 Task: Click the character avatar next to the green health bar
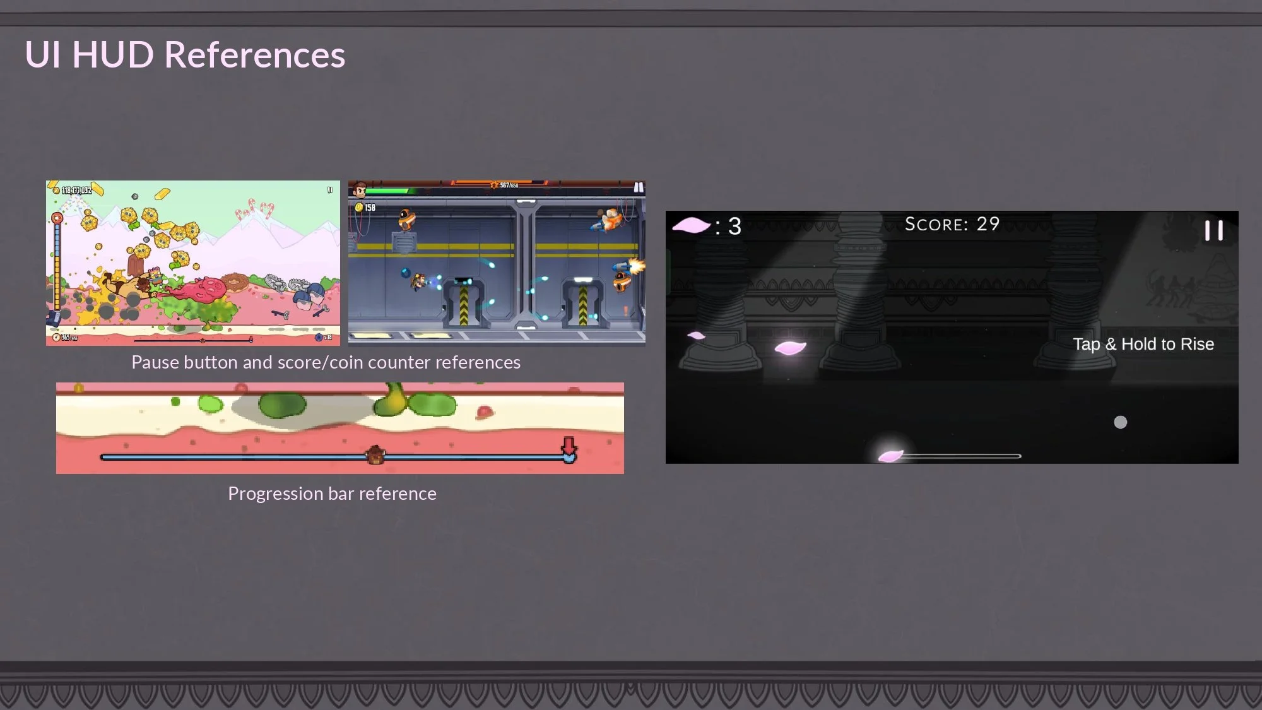tap(360, 190)
